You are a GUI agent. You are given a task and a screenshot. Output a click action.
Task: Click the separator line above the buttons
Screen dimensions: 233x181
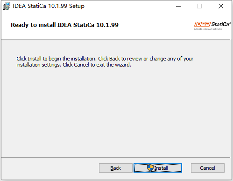click(x=116, y=158)
